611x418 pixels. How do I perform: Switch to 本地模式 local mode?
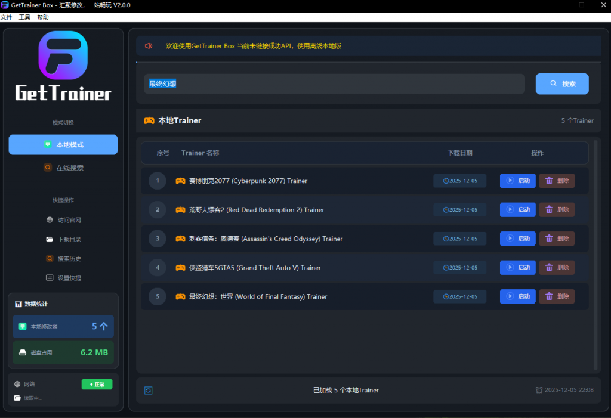coord(63,144)
